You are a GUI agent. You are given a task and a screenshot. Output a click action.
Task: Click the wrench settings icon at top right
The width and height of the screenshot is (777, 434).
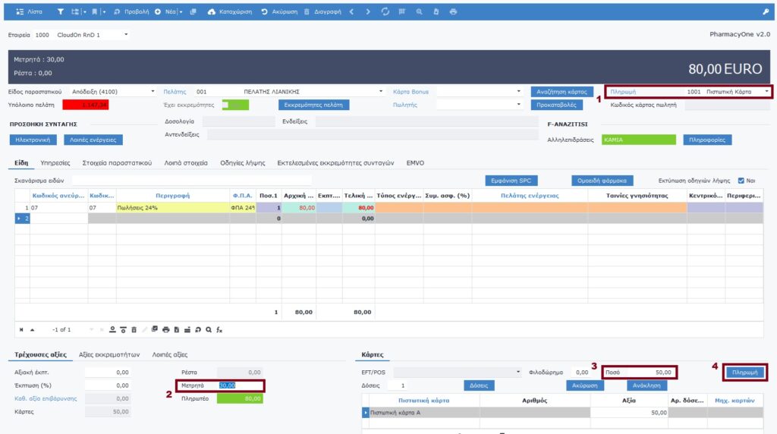766,12
